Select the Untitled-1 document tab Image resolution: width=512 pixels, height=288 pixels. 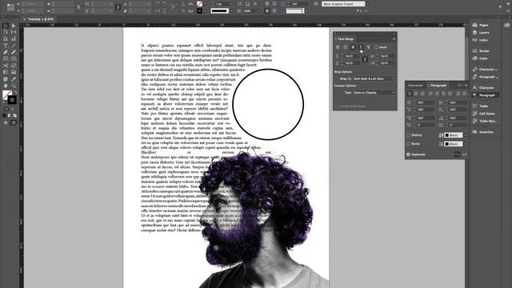[41, 19]
